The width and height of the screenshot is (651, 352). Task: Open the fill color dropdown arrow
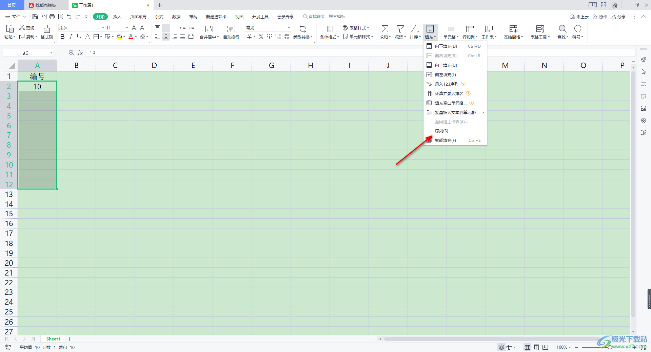[x=124, y=37]
